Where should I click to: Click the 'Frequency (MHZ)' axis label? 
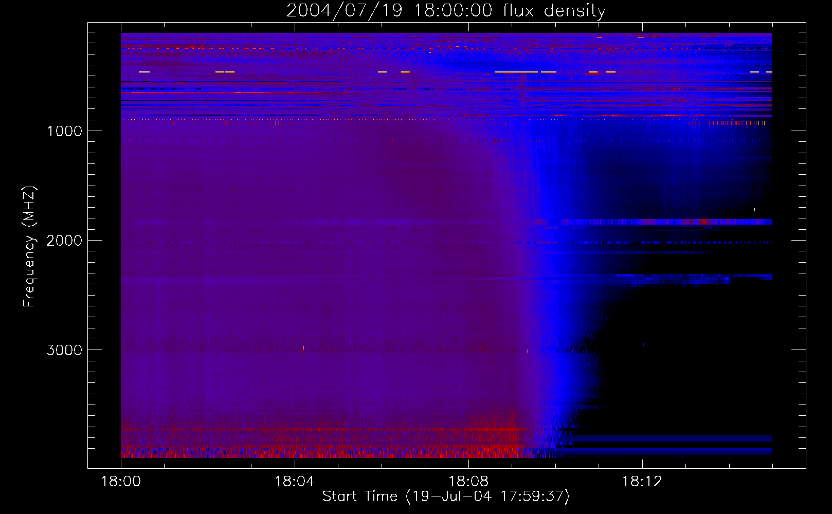[x=29, y=247]
